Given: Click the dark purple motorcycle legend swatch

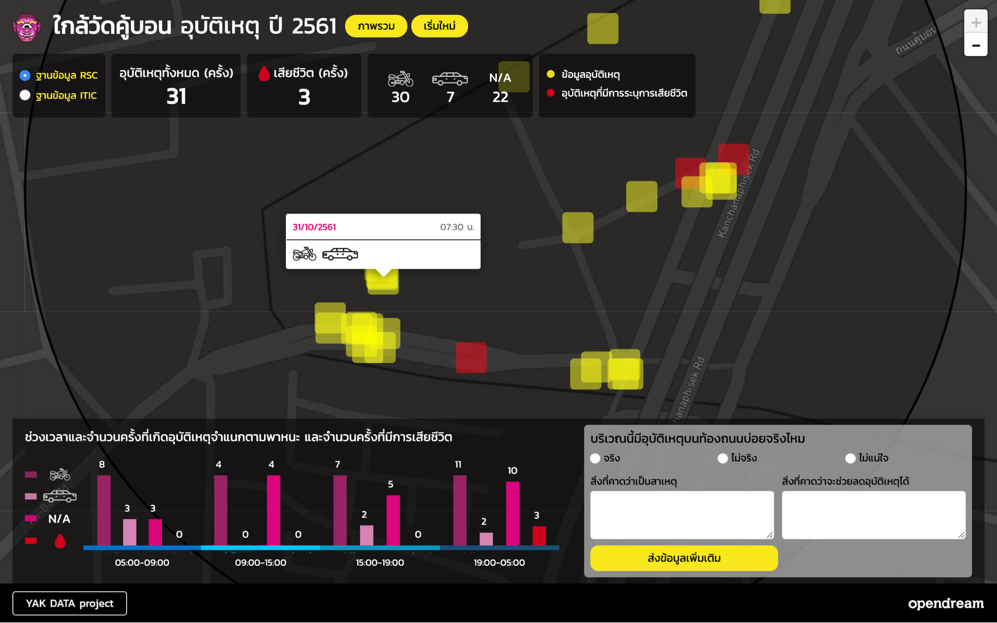Looking at the screenshot, I should 31,474.
